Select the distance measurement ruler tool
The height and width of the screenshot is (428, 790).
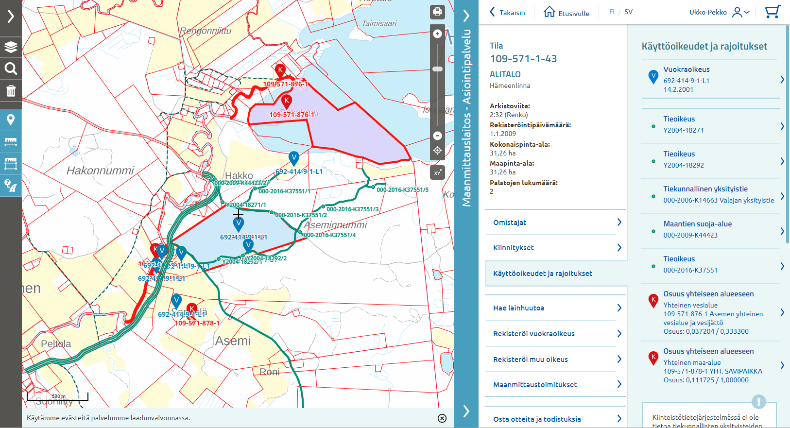point(11,142)
